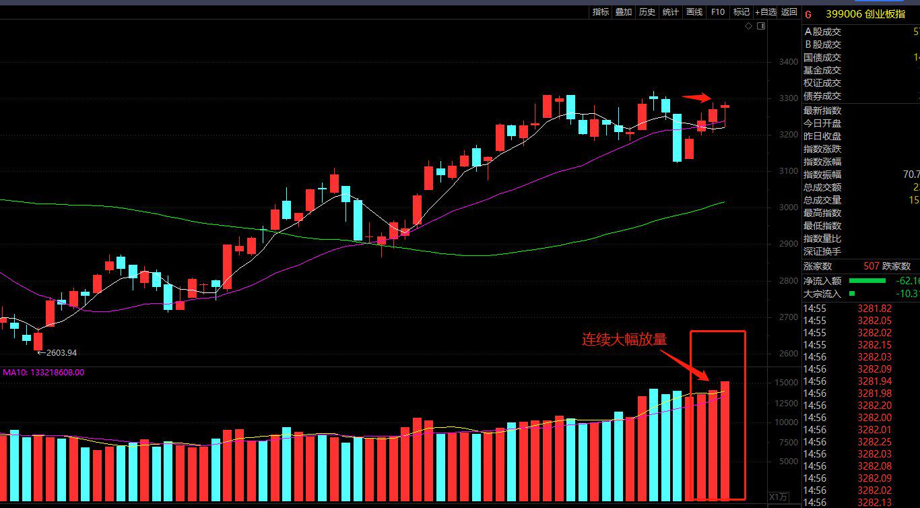This screenshot has width=920, height=508.
Task: Click the 标记 mark button
Action: point(741,12)
